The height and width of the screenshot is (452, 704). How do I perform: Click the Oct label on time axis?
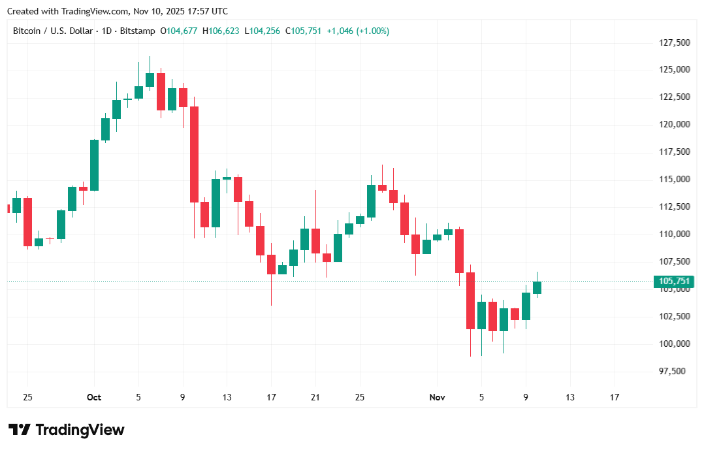94,397
